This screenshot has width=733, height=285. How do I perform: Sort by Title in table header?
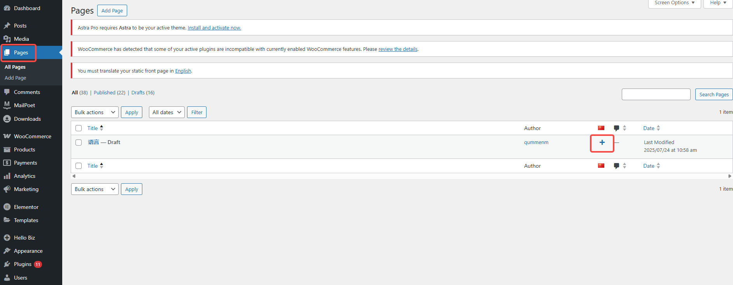(x=95, y=128)
